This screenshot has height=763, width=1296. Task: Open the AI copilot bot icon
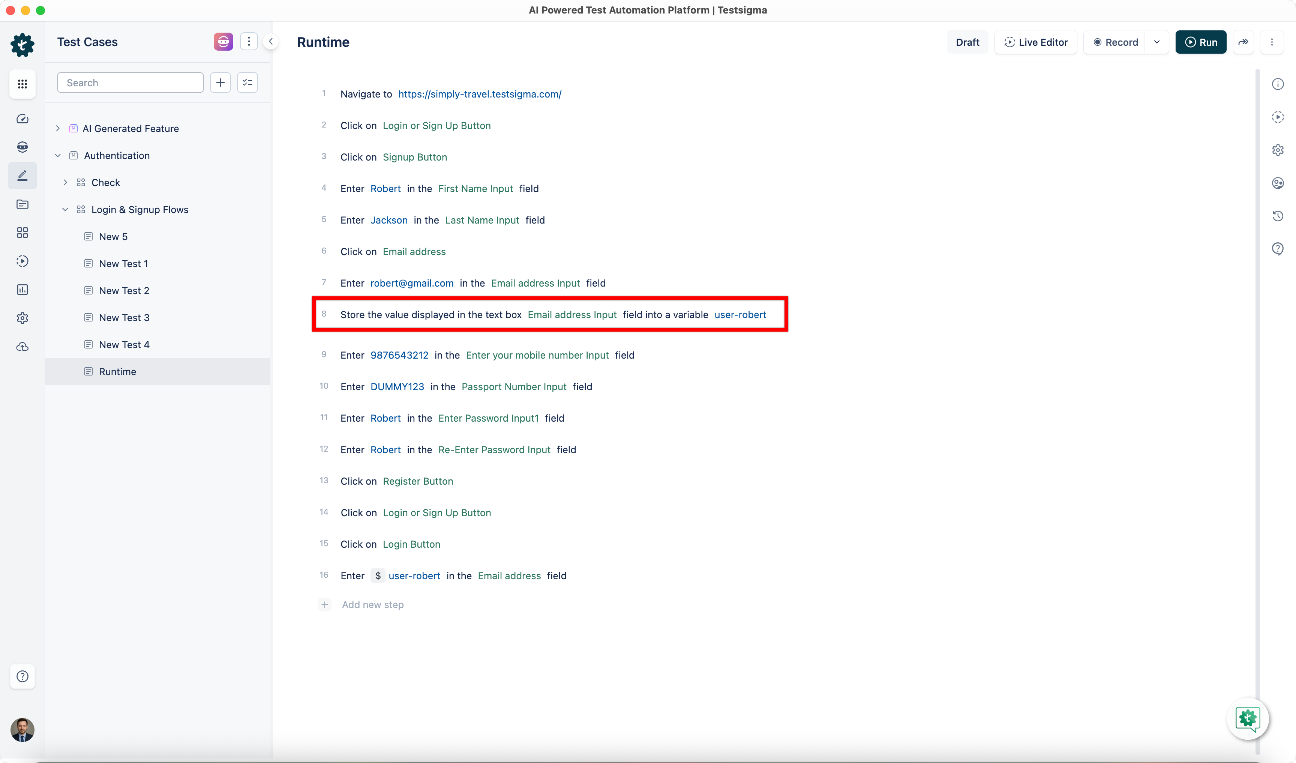click(22, 147)
